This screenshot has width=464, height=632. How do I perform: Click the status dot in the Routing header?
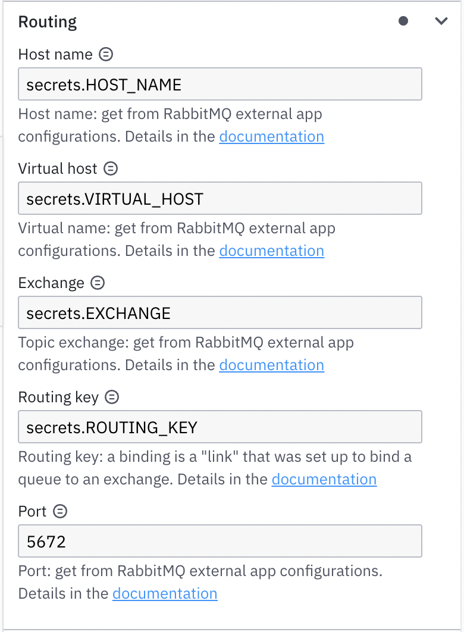pos(403,21)
